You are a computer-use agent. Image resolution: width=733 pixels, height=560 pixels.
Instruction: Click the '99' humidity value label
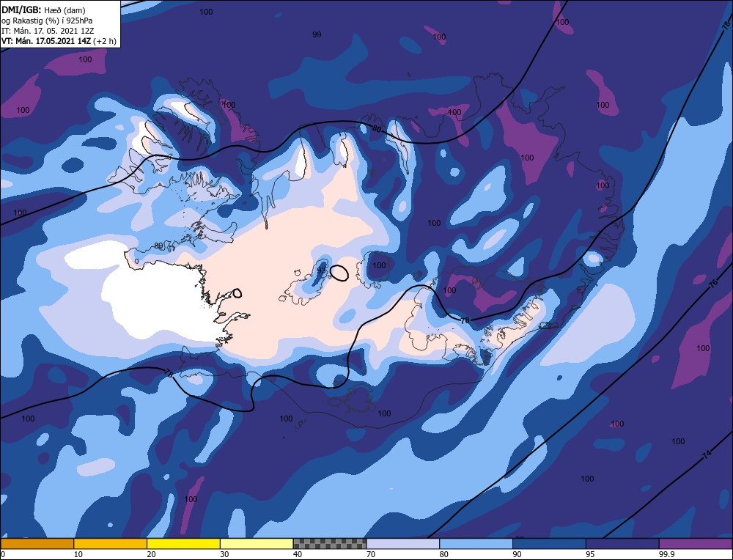pos(317,34)
